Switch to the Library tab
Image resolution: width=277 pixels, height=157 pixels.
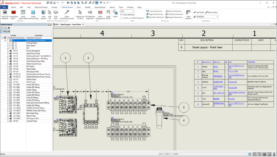(x=112, y=7)
